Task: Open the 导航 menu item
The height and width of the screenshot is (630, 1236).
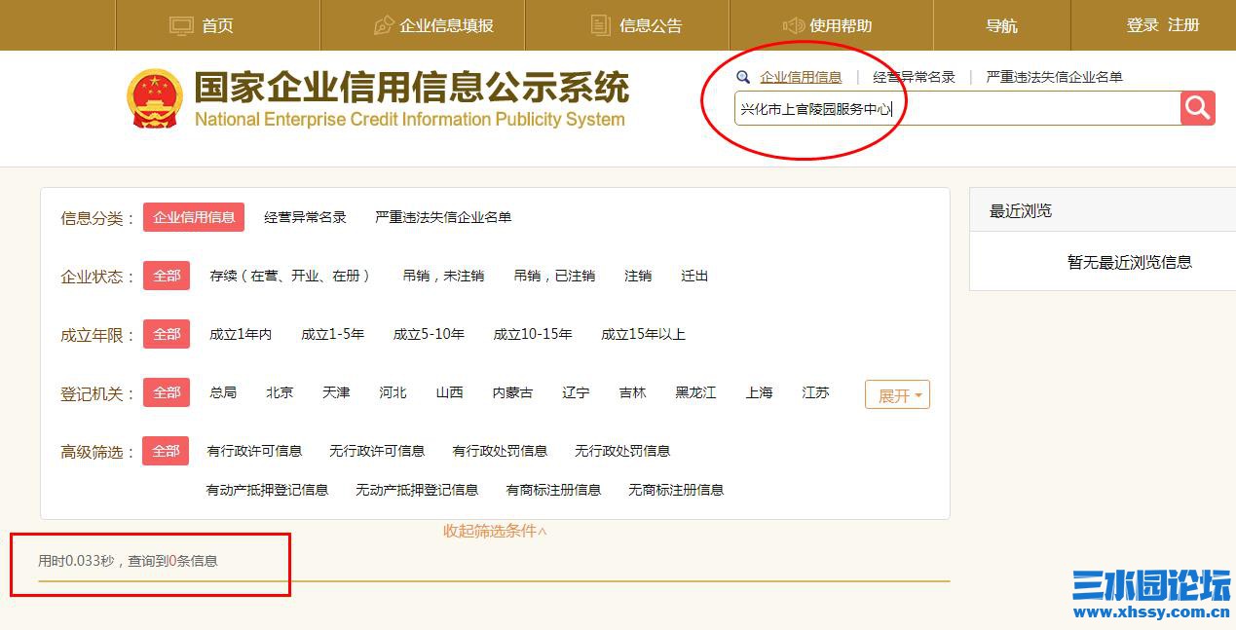Action: pyautogui.click(x=1001, y=25)
